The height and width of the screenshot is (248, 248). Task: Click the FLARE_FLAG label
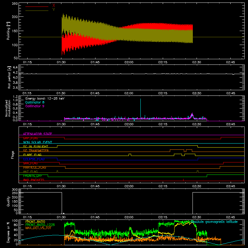point(32,155)
